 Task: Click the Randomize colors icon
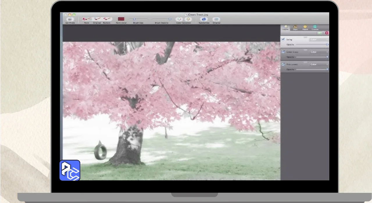(204, 19)
